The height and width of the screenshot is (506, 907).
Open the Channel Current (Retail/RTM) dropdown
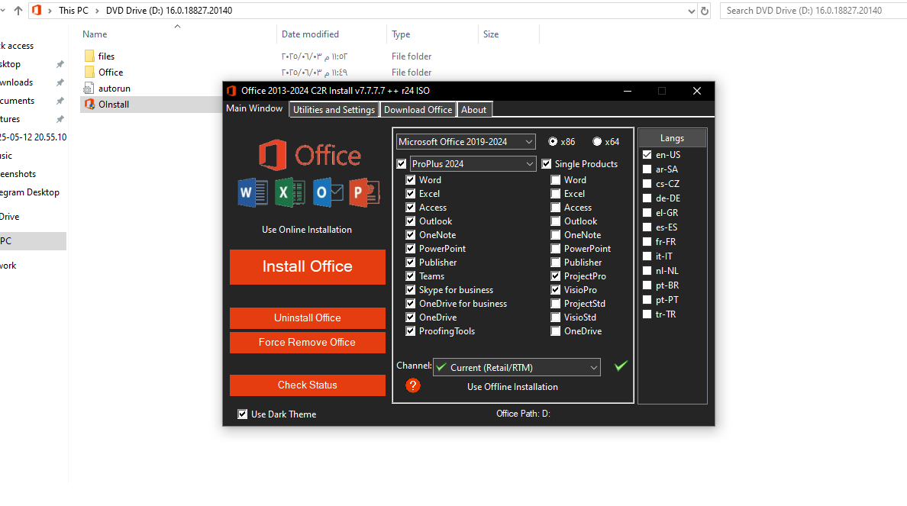517,367
